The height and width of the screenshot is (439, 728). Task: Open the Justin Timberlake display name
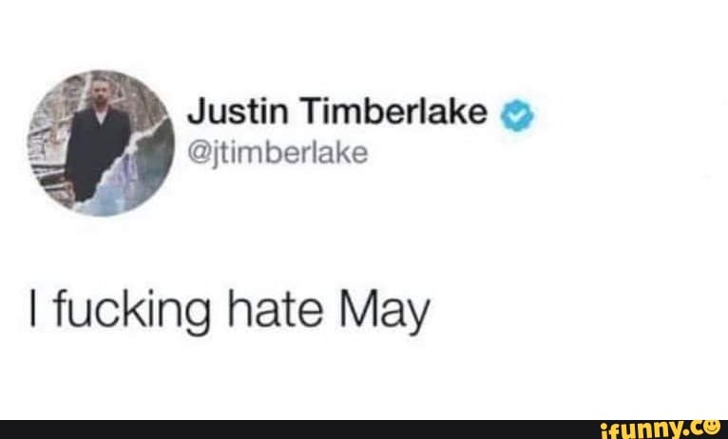[x=337, y=111]
